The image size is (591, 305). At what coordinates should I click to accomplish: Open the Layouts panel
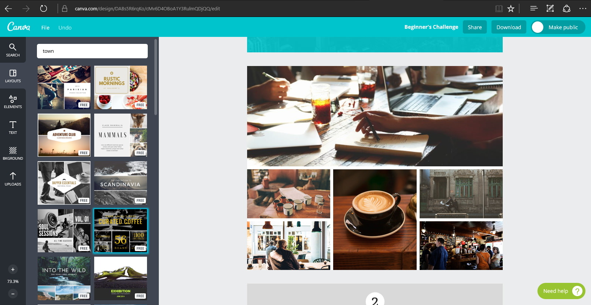[13, 76]
